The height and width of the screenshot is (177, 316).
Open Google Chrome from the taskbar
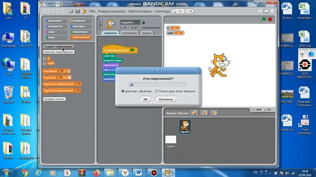click(25, 173)
